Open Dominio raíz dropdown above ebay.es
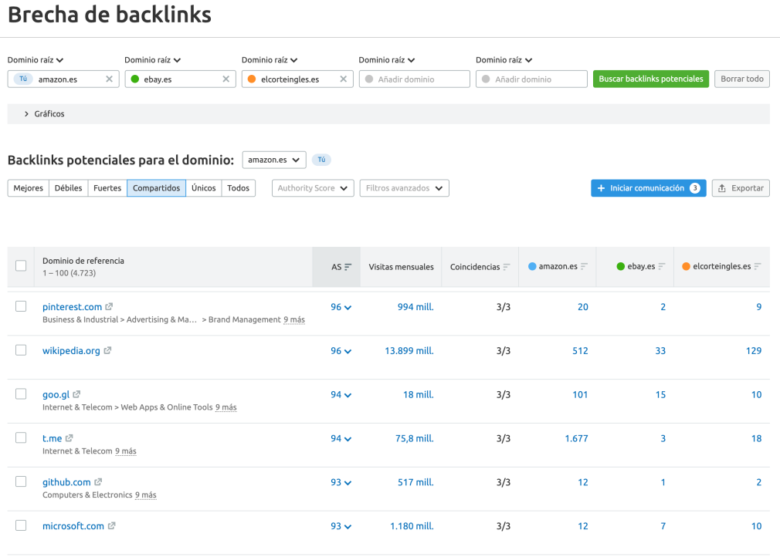780x557 pixels. (x=152, y=60)
